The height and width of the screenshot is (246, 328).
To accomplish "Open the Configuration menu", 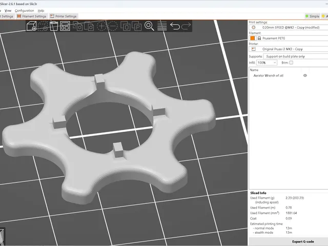I will (x=24, y=10).
